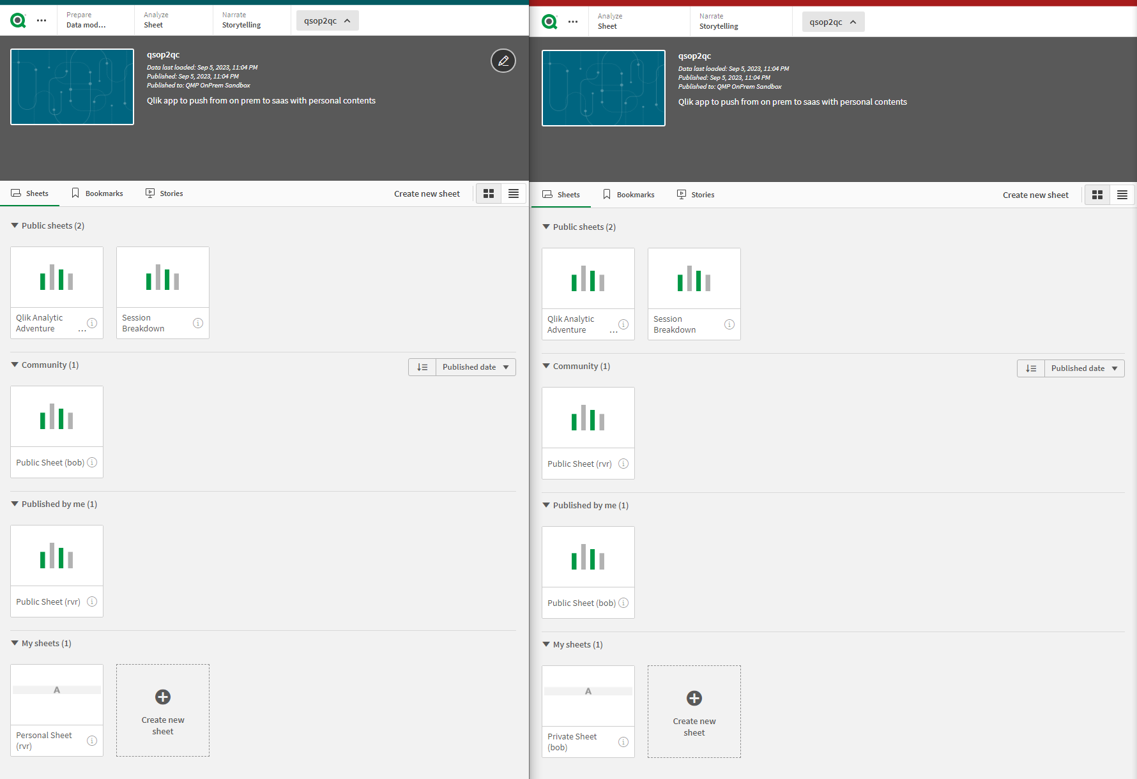
Task: Show info for left Session Breakdown sheet
Action: pos(198,323)
